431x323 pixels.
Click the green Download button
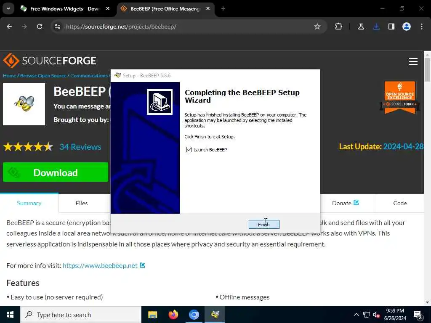[x=56, y=172]
